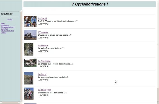Viewport: 159px width, 104px height.
Task: Click the text 'Le sport, à chacun son exploit ...?'
Action: 53,77
